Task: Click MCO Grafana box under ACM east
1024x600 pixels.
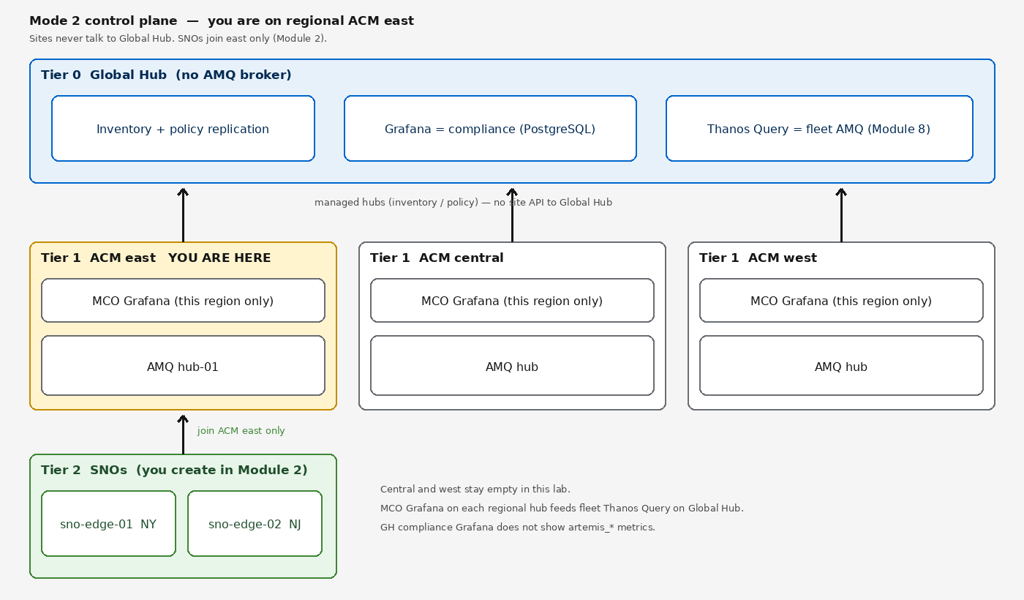Action: pos(183,301)
